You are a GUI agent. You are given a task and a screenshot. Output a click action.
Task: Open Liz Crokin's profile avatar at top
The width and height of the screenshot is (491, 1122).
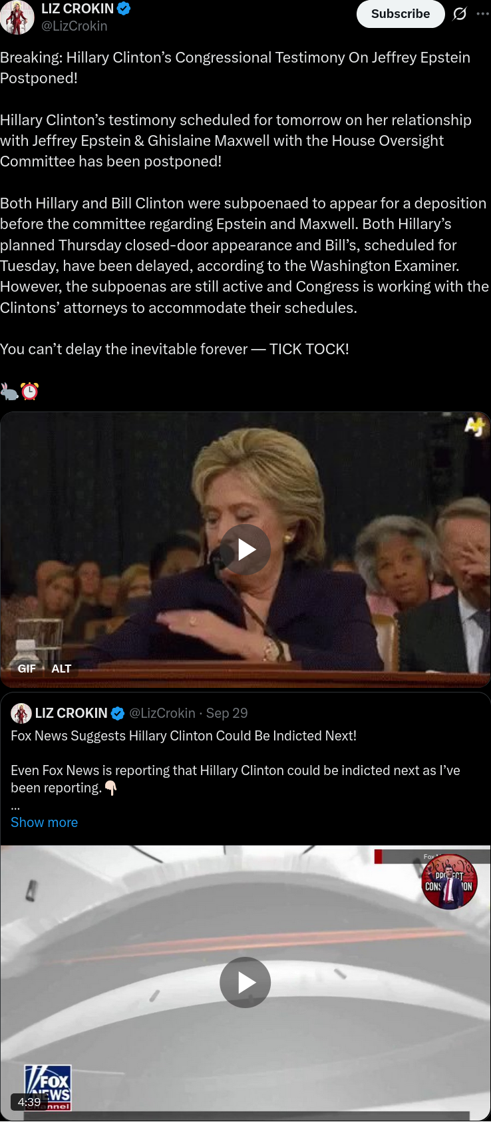pyautogui.click(x=17, y=17)
